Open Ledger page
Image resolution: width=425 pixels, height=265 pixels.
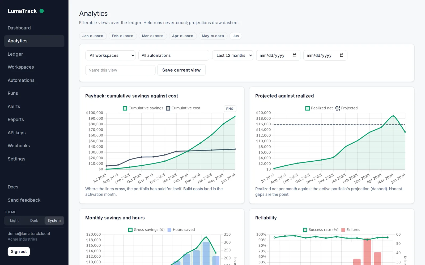[x=34, y=54]
